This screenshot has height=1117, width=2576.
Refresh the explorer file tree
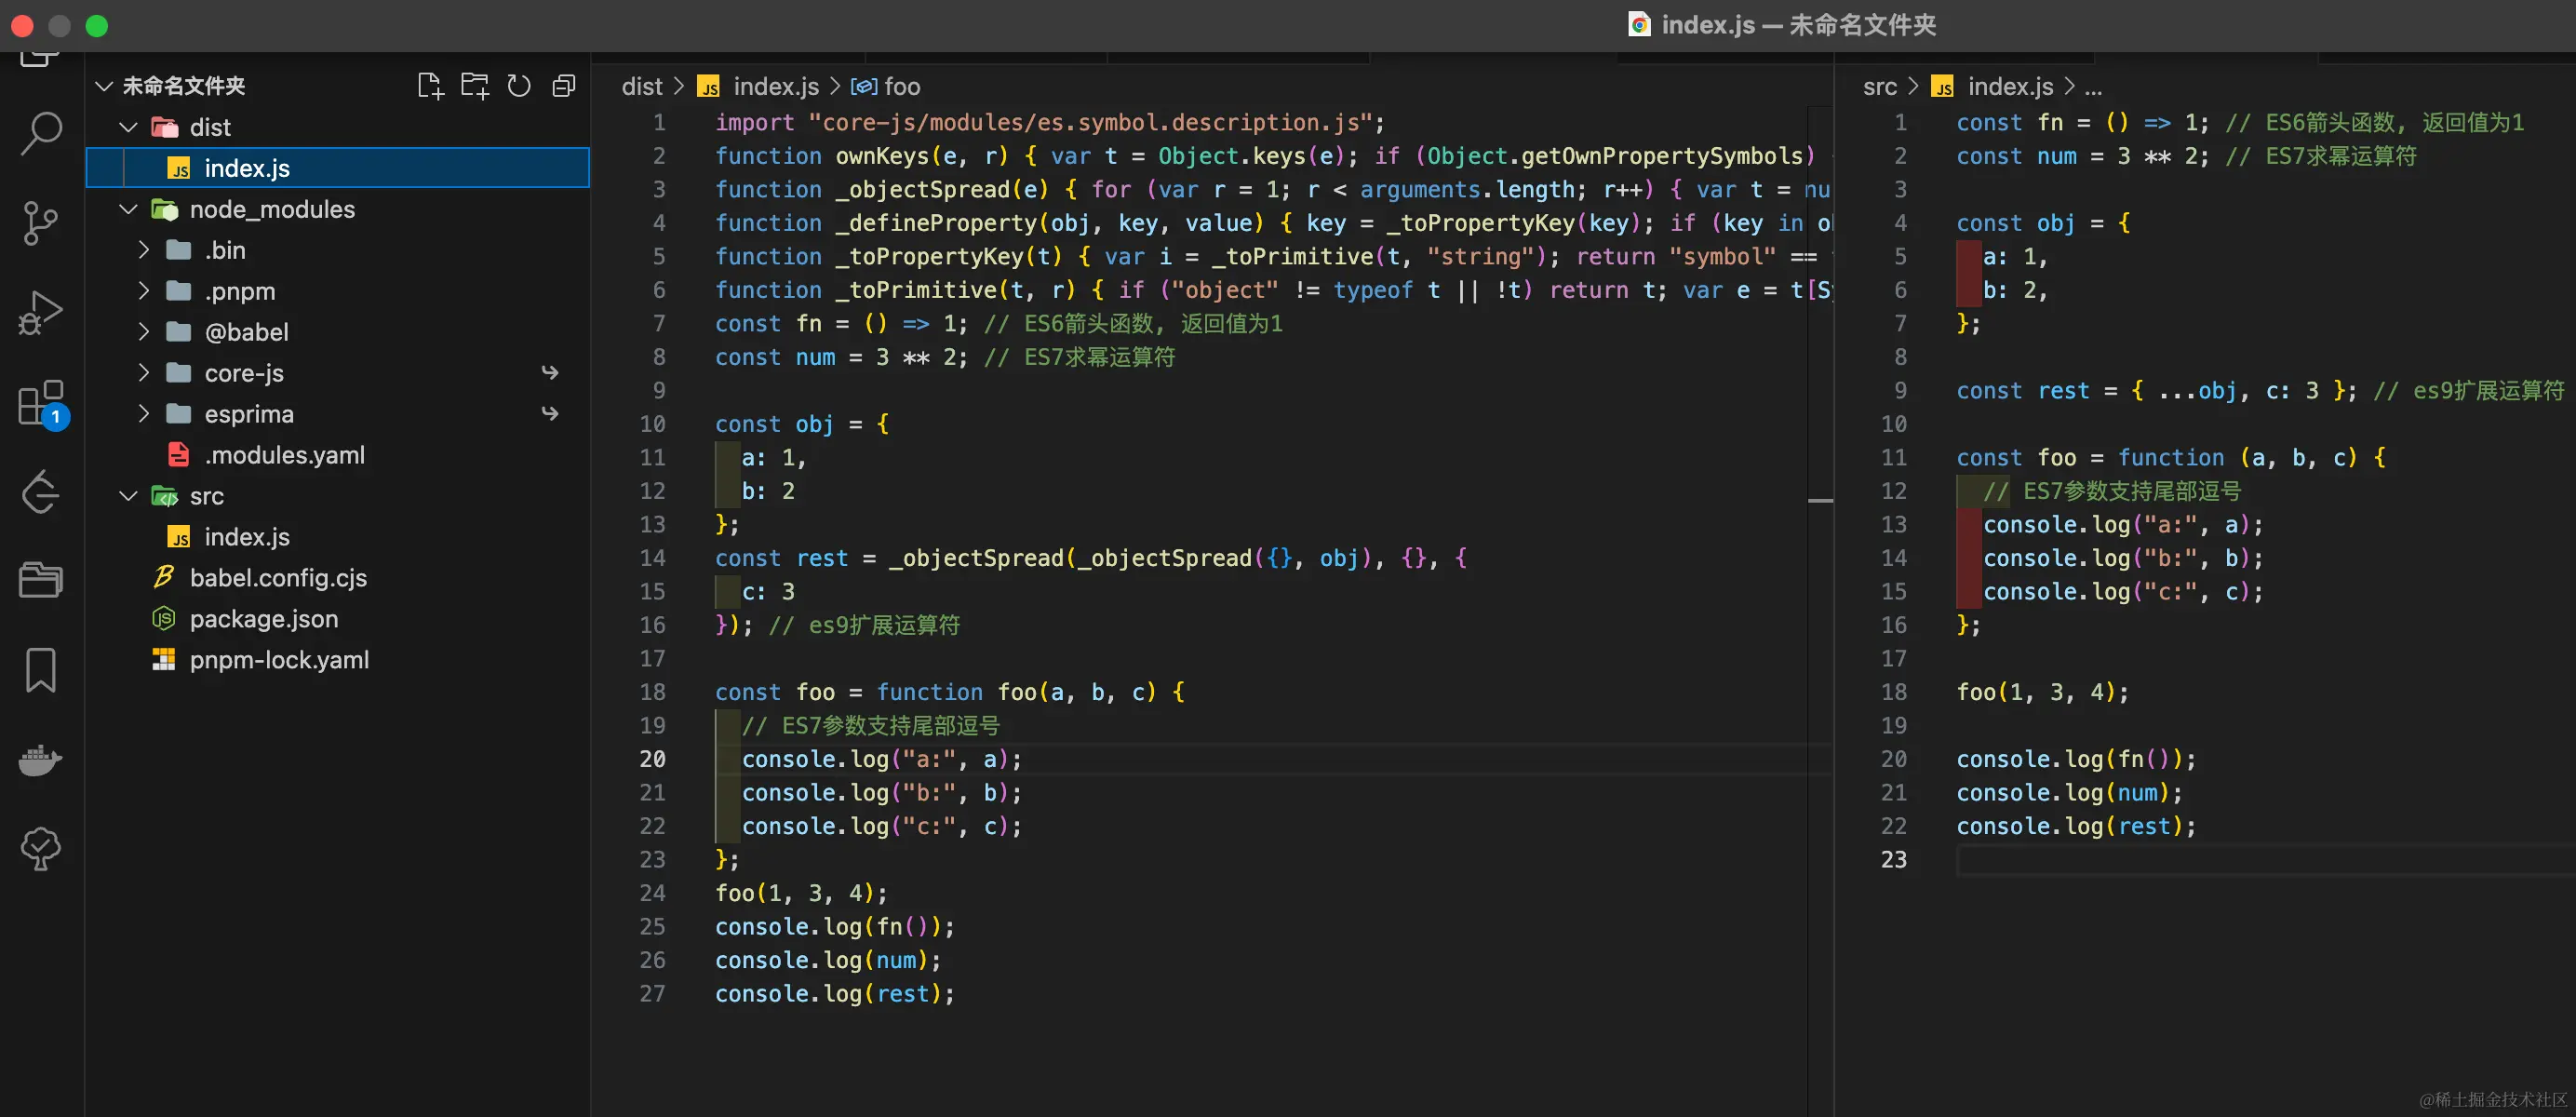pos(519,86)
